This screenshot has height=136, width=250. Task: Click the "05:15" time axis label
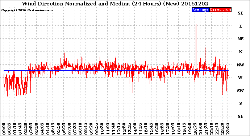(53, 129)
